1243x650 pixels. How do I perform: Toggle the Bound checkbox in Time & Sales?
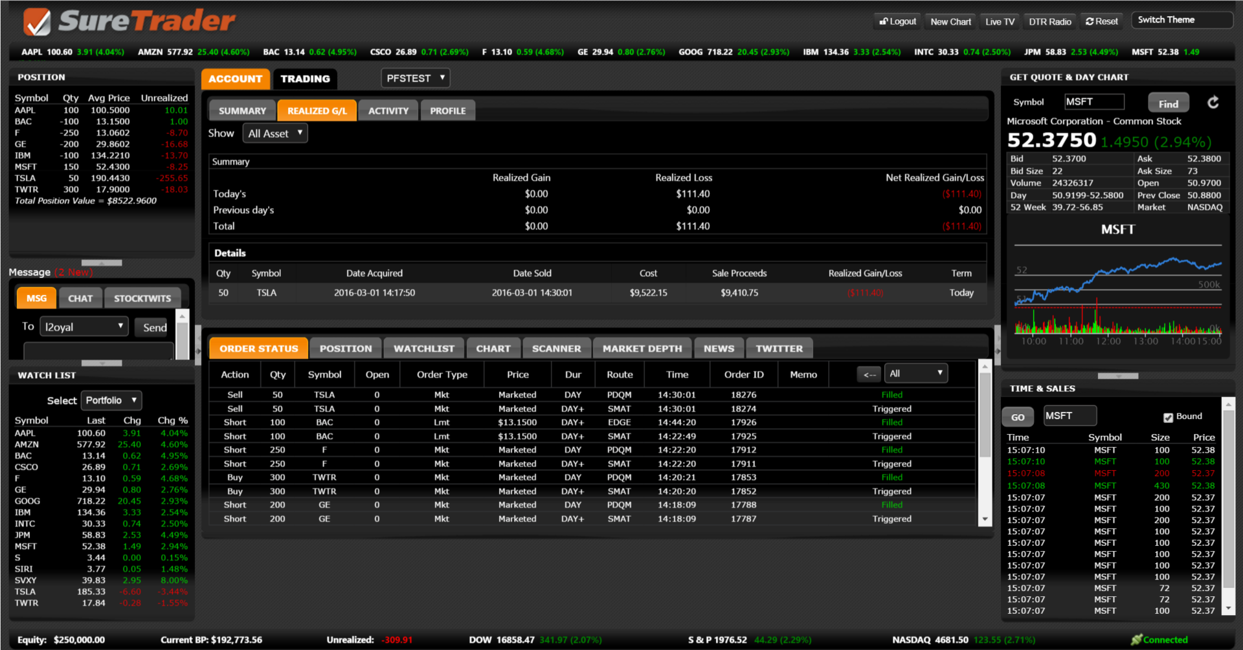pyautogui.click(x=1168, y=417)
